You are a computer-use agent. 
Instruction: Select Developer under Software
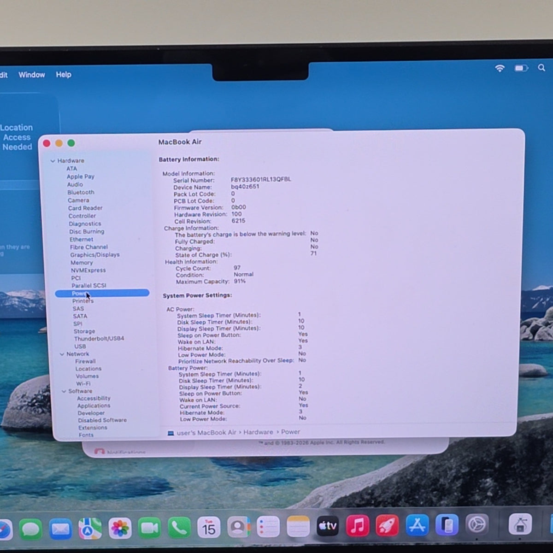(91, 413)
